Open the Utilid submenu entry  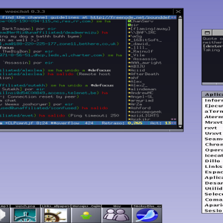tap(213, 188)
